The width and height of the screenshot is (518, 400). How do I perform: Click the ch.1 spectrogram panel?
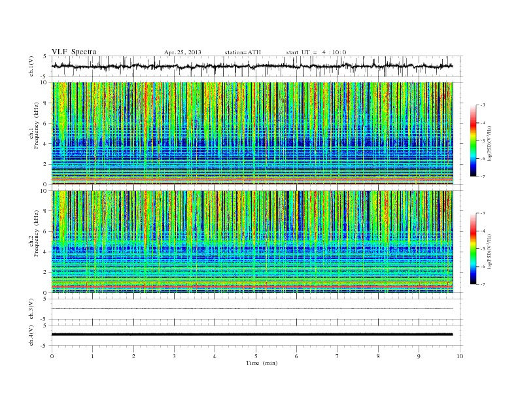[x=252, y=133]
